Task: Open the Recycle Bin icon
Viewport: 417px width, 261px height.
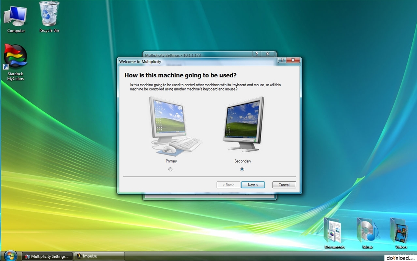Action: tap(49, 17)
